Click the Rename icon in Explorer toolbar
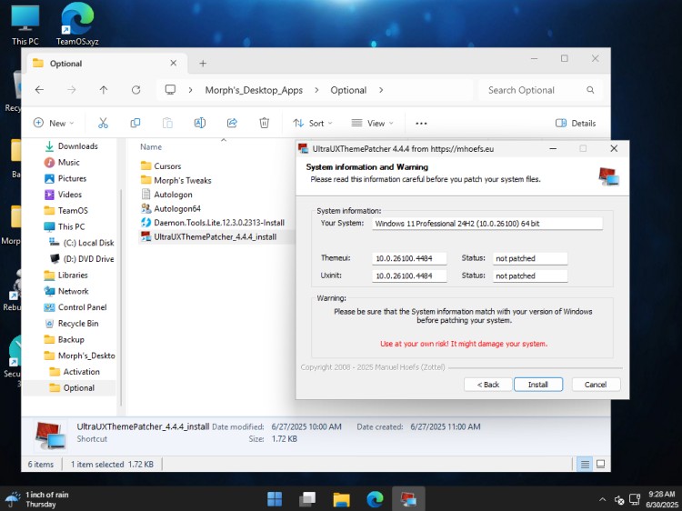Viewport: 682px width, 511px height. tap(200, 123)
